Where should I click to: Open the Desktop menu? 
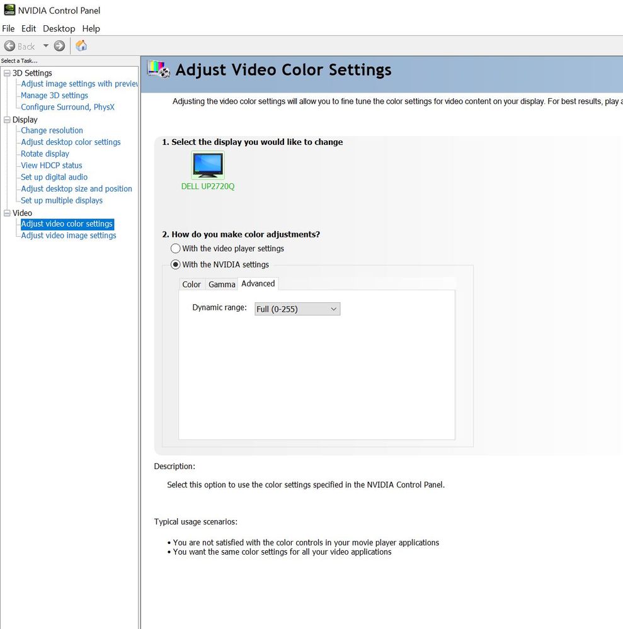point(59,28)
